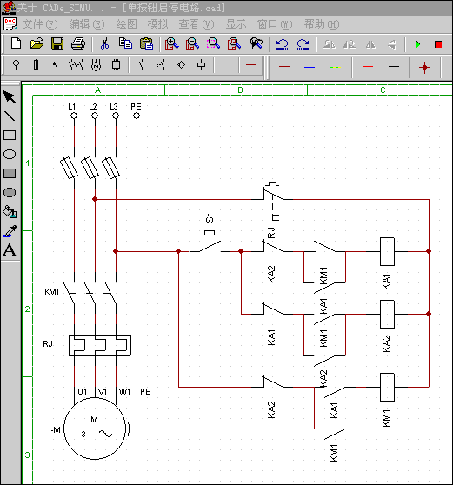Click the KA1 relay coil in schematic
This screenshot has height=485, width=453.
click(x=387, y=251)
